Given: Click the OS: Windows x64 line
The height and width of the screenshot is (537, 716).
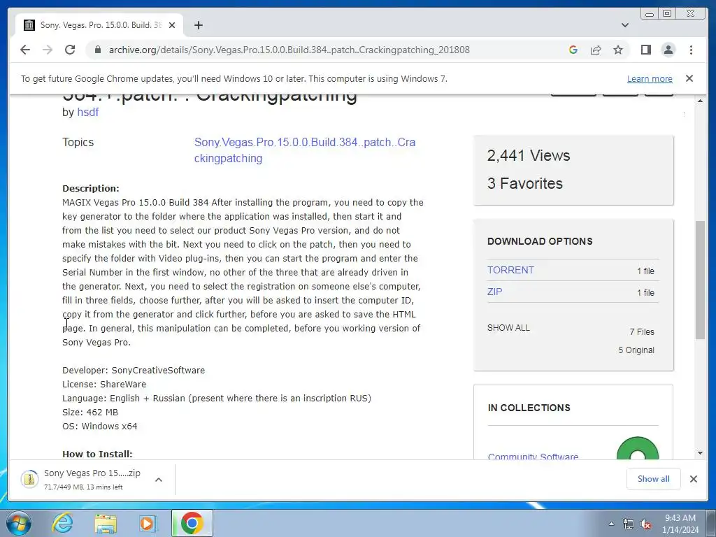Looking at the screenshot, I should pos(99,427).
